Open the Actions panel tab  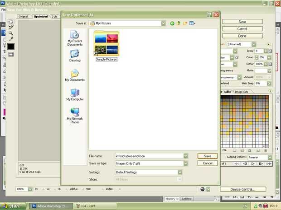point(187,199)
